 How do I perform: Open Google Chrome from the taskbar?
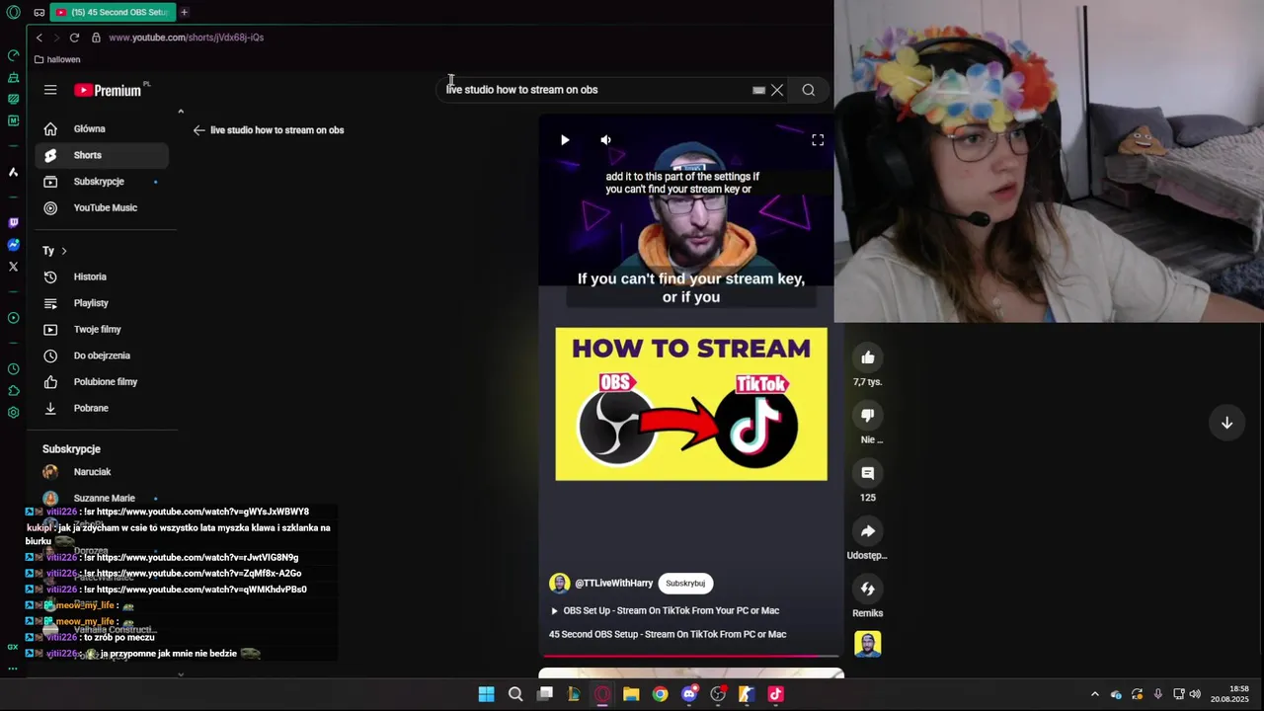[x=660, y=694]
